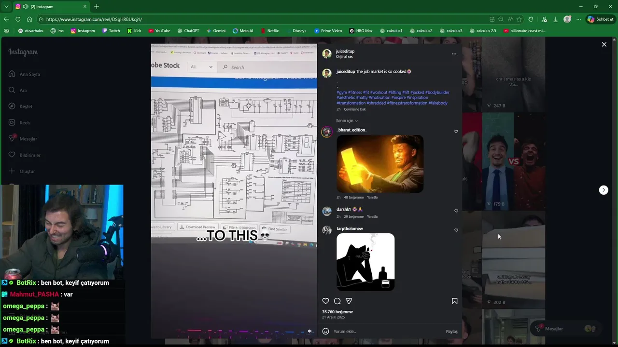Screen dimensions: 618x347
Task: Save the reel with the bookmark icon
Action: pyautogui.click(x=454, y=301)
